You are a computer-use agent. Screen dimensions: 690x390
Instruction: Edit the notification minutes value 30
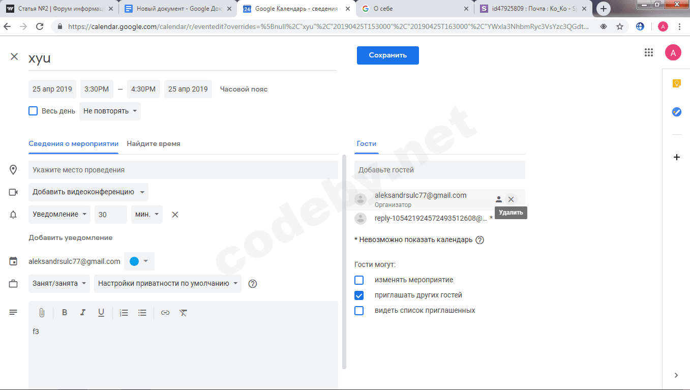pos(111,215)
